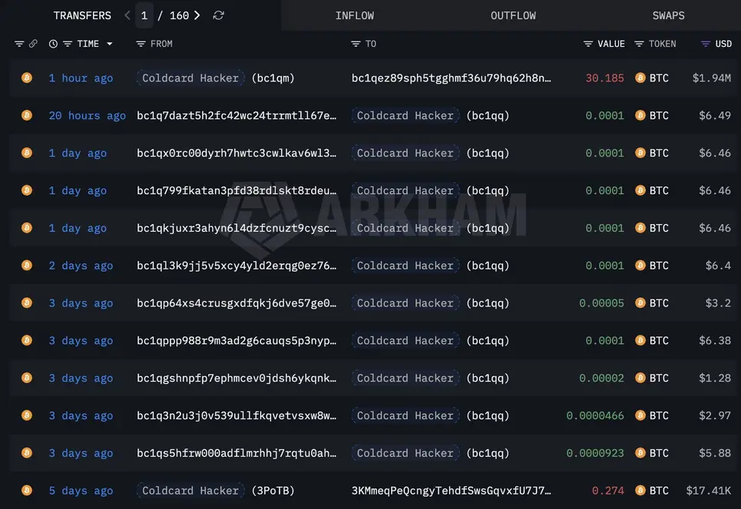Screen dimensions: 741x509
Task: Click the USD amount $5.88
Action: 715,453
